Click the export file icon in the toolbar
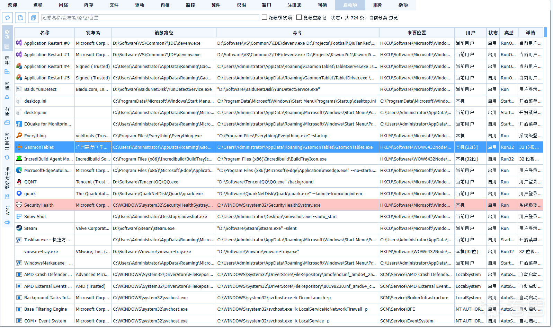Image resolution: width=553 pixels, height=328 pixels. point(20,18)
